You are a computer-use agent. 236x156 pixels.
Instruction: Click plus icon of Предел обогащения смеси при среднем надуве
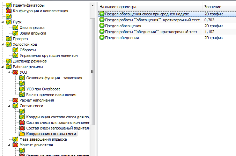point(102,14)
